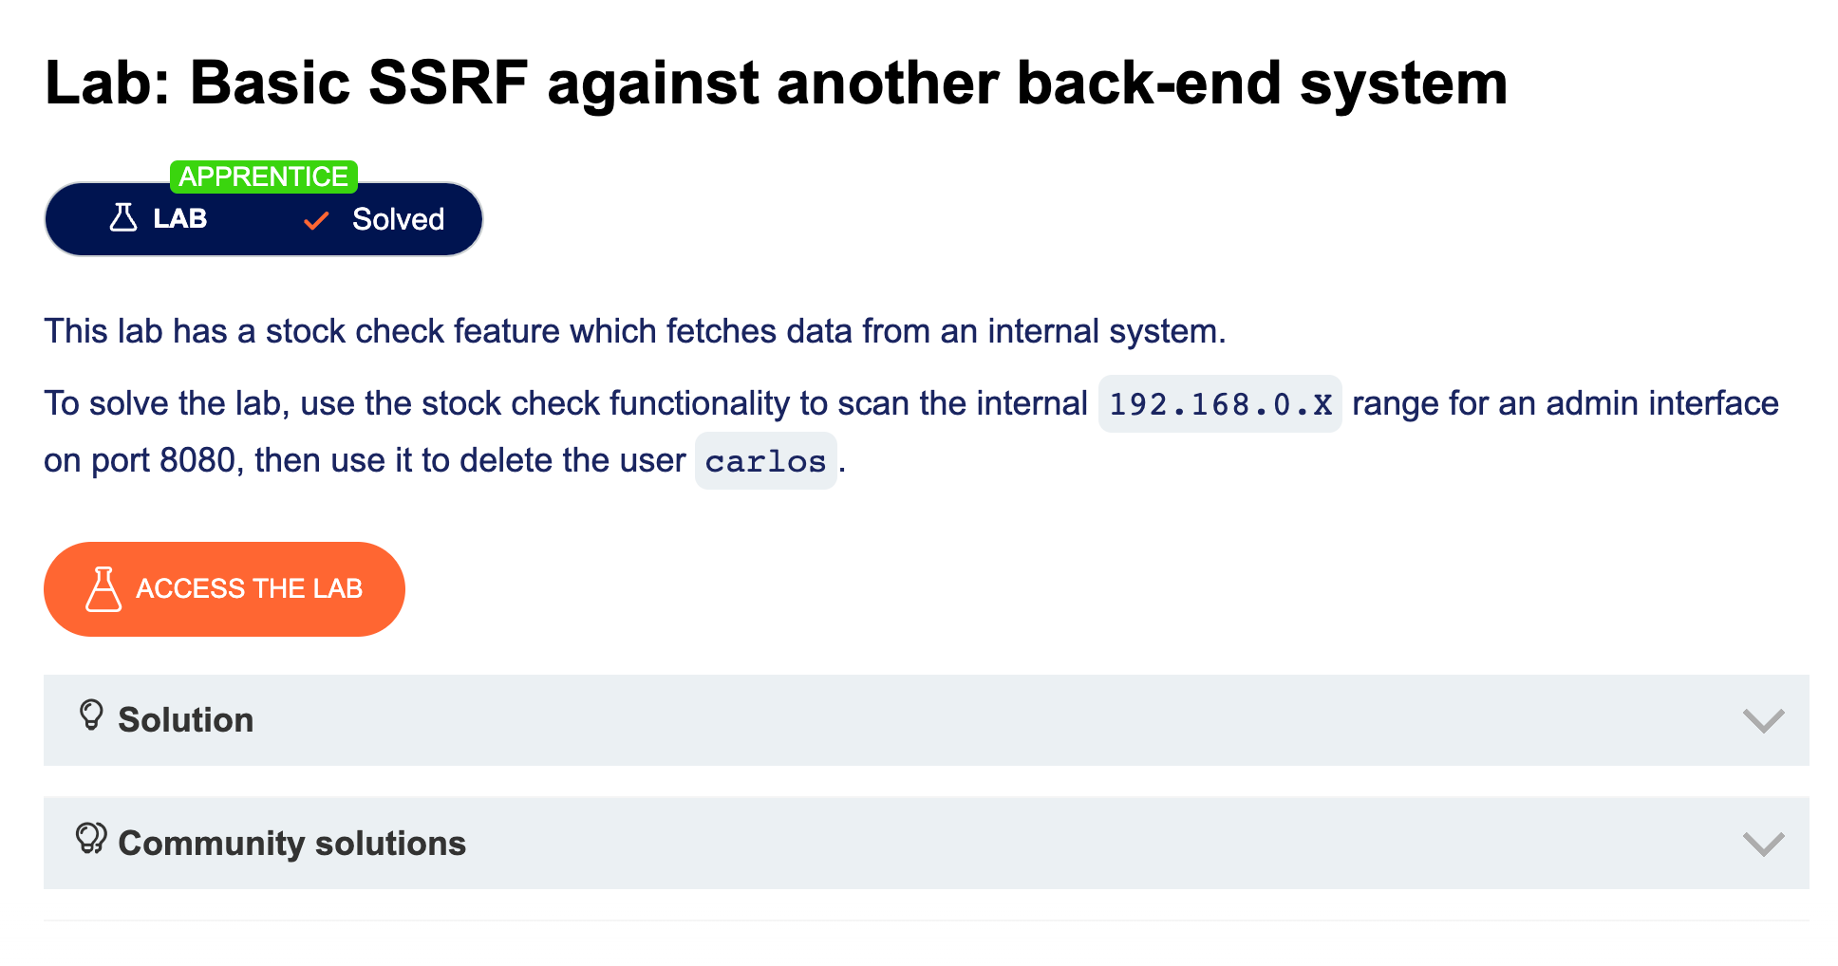Click the LAB label in the dark pill
The height and width of the screenshot is (966, 1838).
(179, 219)
